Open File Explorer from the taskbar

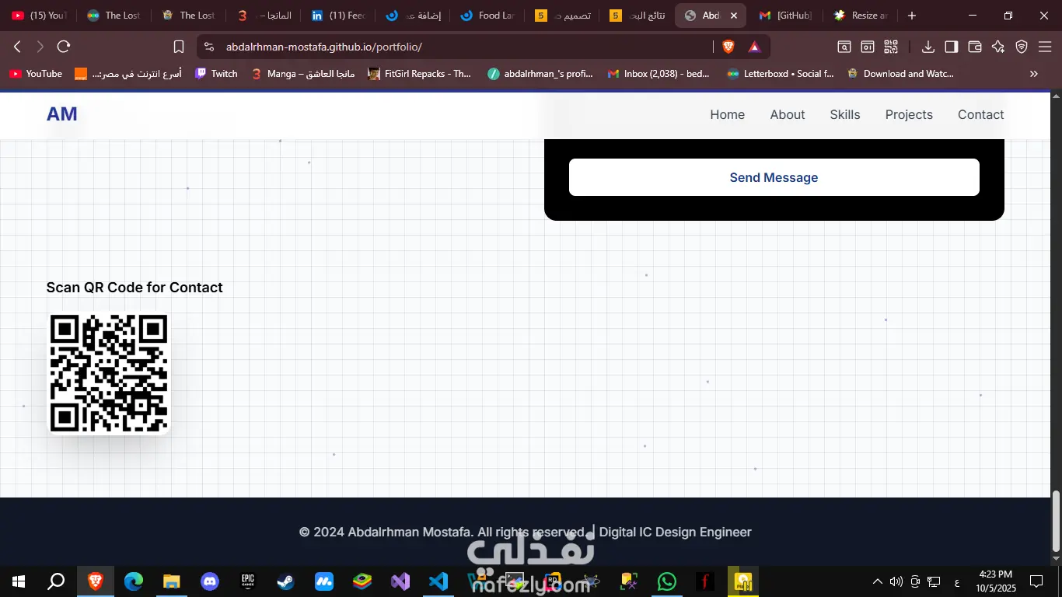click(x=171, y=581)
